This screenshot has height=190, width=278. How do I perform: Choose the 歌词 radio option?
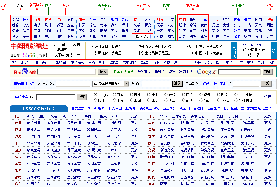(132, 100)
